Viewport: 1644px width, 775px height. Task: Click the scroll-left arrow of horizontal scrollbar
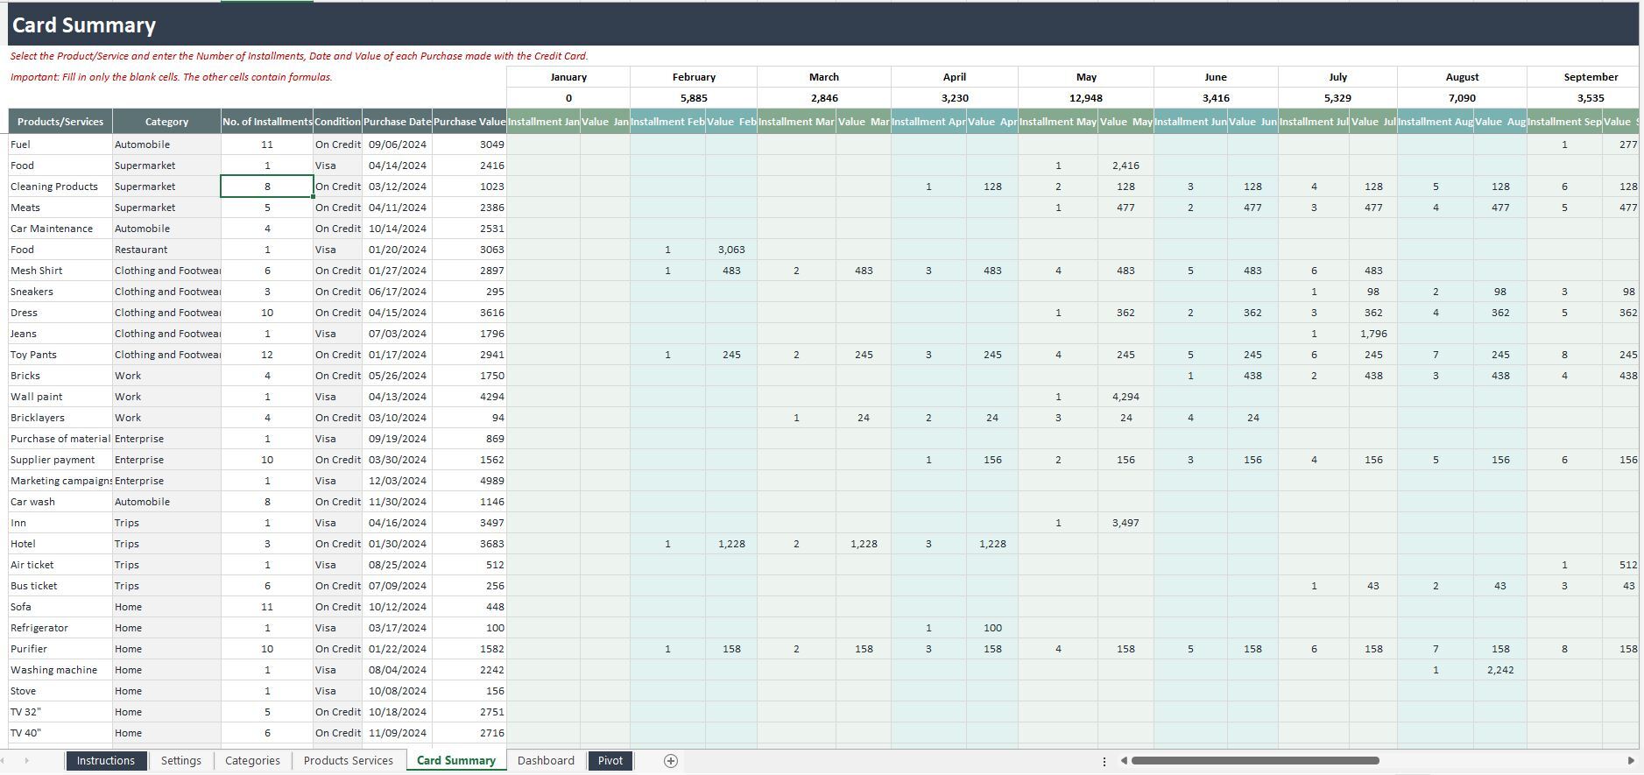point(1124,761)
